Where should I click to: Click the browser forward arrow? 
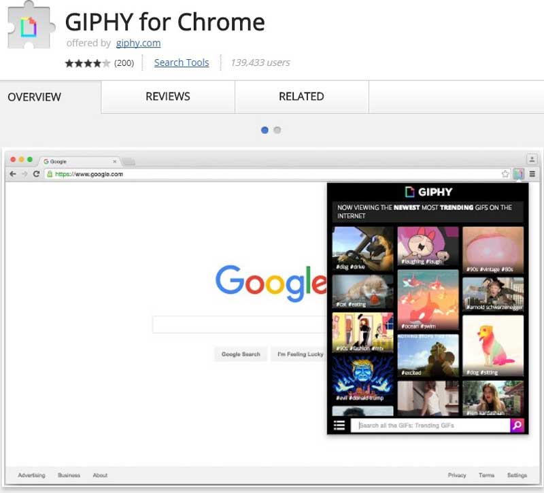pyautogui.click(x=24, y=174)
